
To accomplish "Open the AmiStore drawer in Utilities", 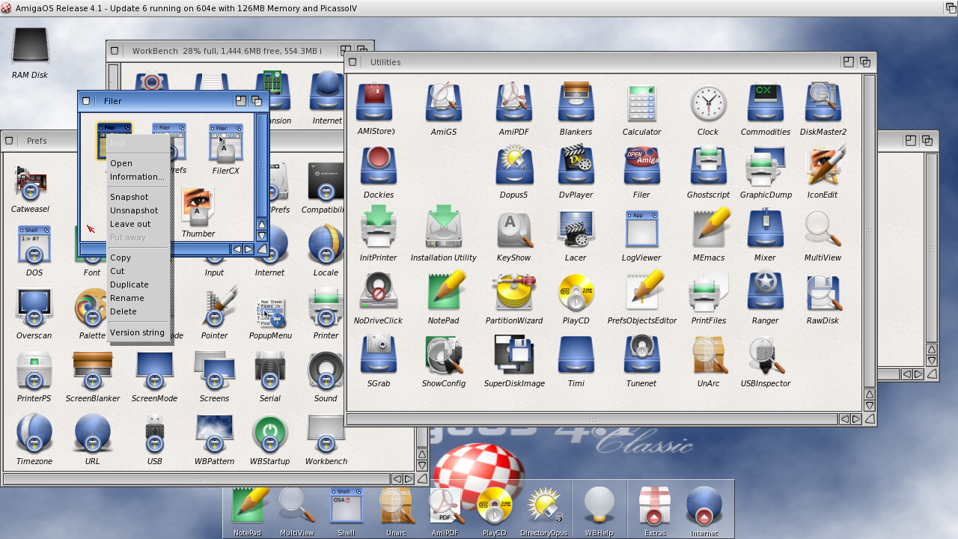I will tap(375, 103).
